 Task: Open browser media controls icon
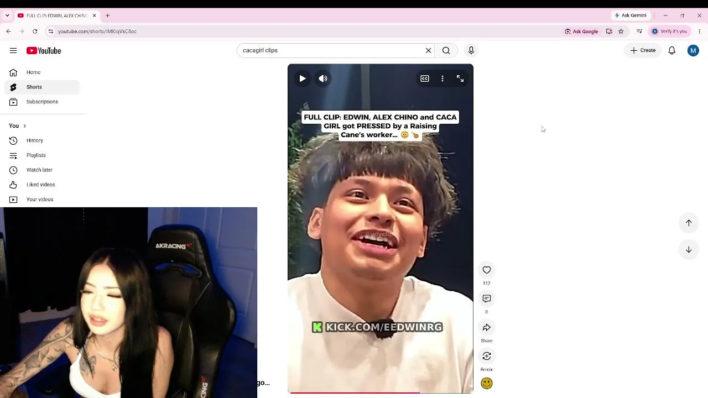[x=639, y=32]
